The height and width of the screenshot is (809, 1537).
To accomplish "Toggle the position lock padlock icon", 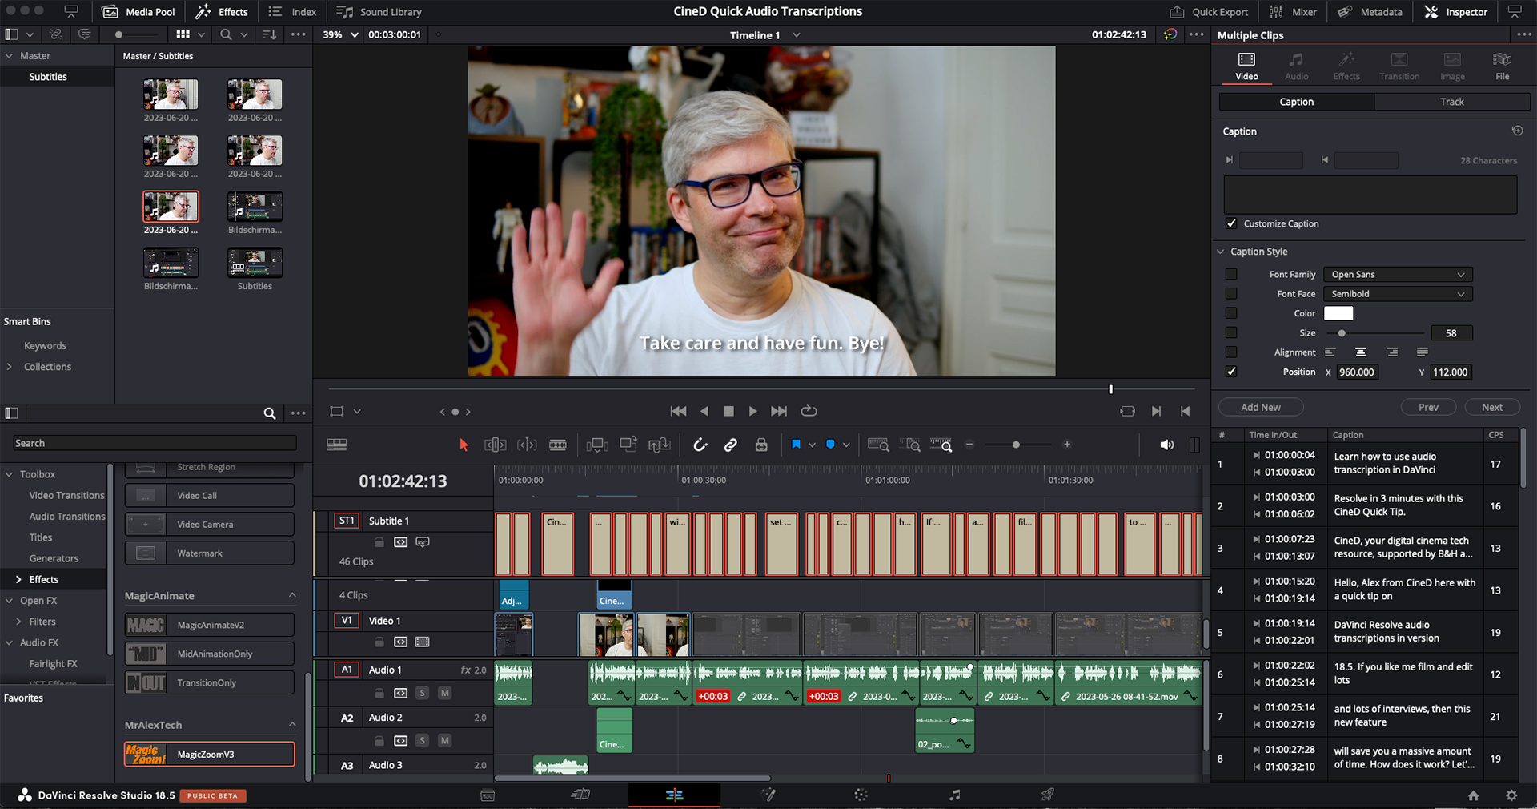I will [x=761, y=445].
